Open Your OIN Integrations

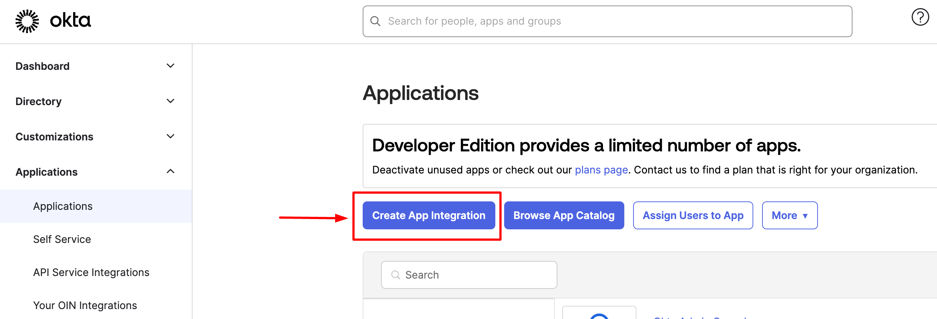96,305
